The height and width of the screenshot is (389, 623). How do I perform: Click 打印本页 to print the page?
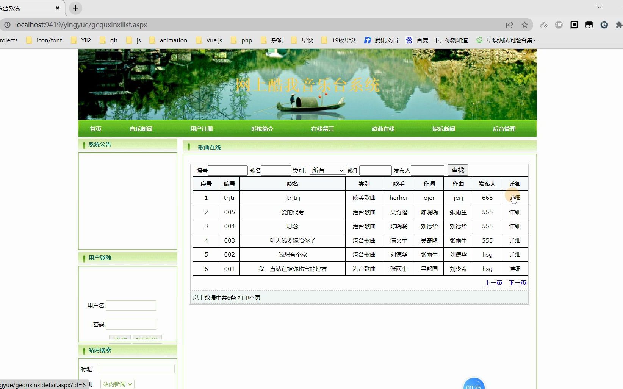(x=249, y=298)
